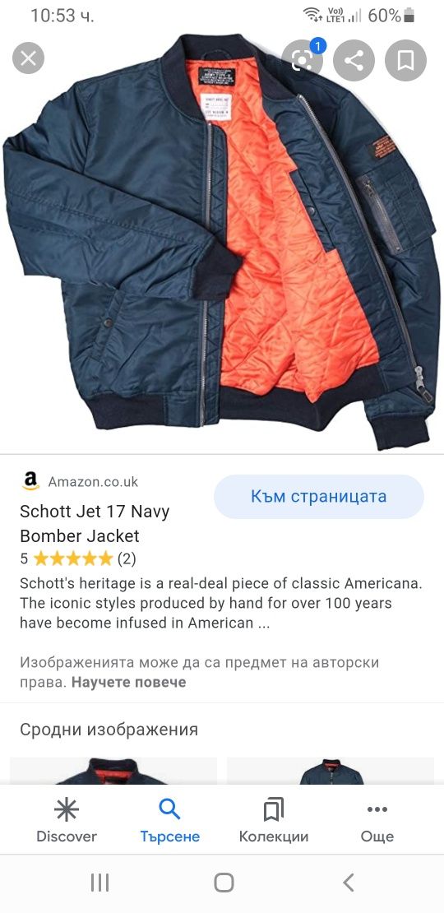
Task: Tap Android back arrow
Action: click(x=348, y=883)
